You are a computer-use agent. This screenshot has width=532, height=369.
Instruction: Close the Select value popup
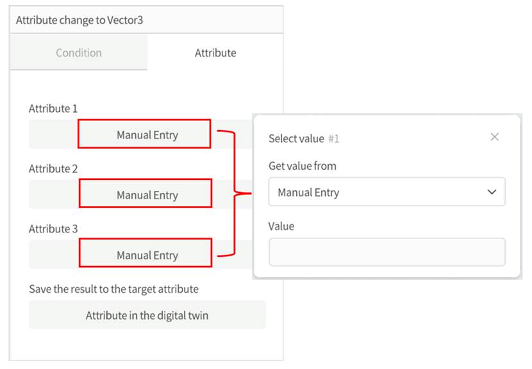494,137
